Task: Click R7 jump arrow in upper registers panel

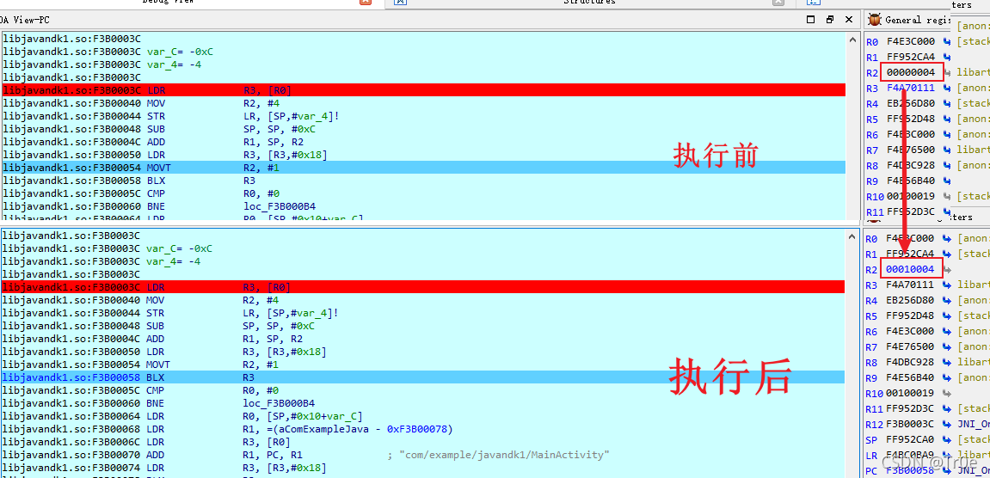Action: (947, 150)
